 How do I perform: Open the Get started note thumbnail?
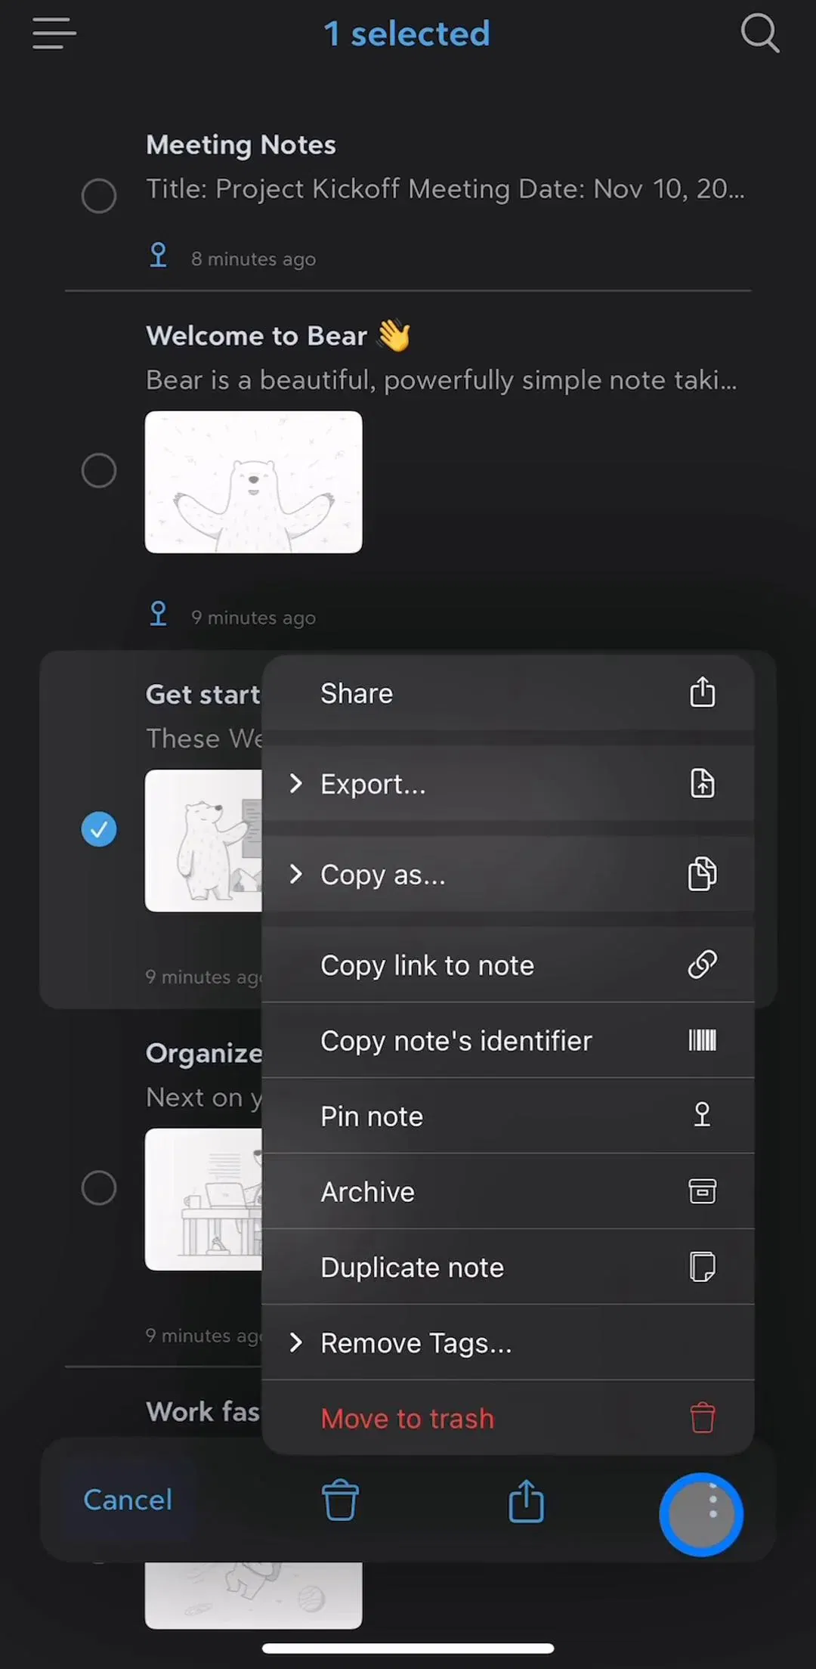click(203, 841)
